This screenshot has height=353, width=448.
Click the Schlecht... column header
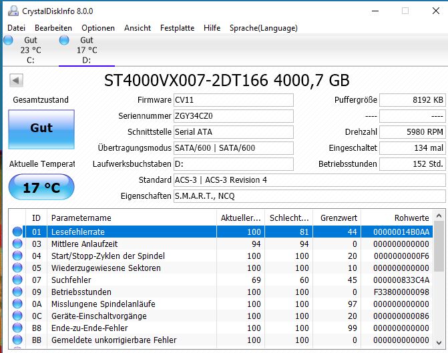[x=289, y=218]
